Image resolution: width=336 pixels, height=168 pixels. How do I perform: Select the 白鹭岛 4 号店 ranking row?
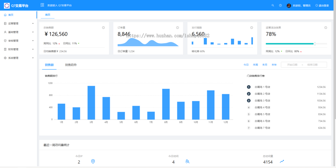tap(286, 107)
